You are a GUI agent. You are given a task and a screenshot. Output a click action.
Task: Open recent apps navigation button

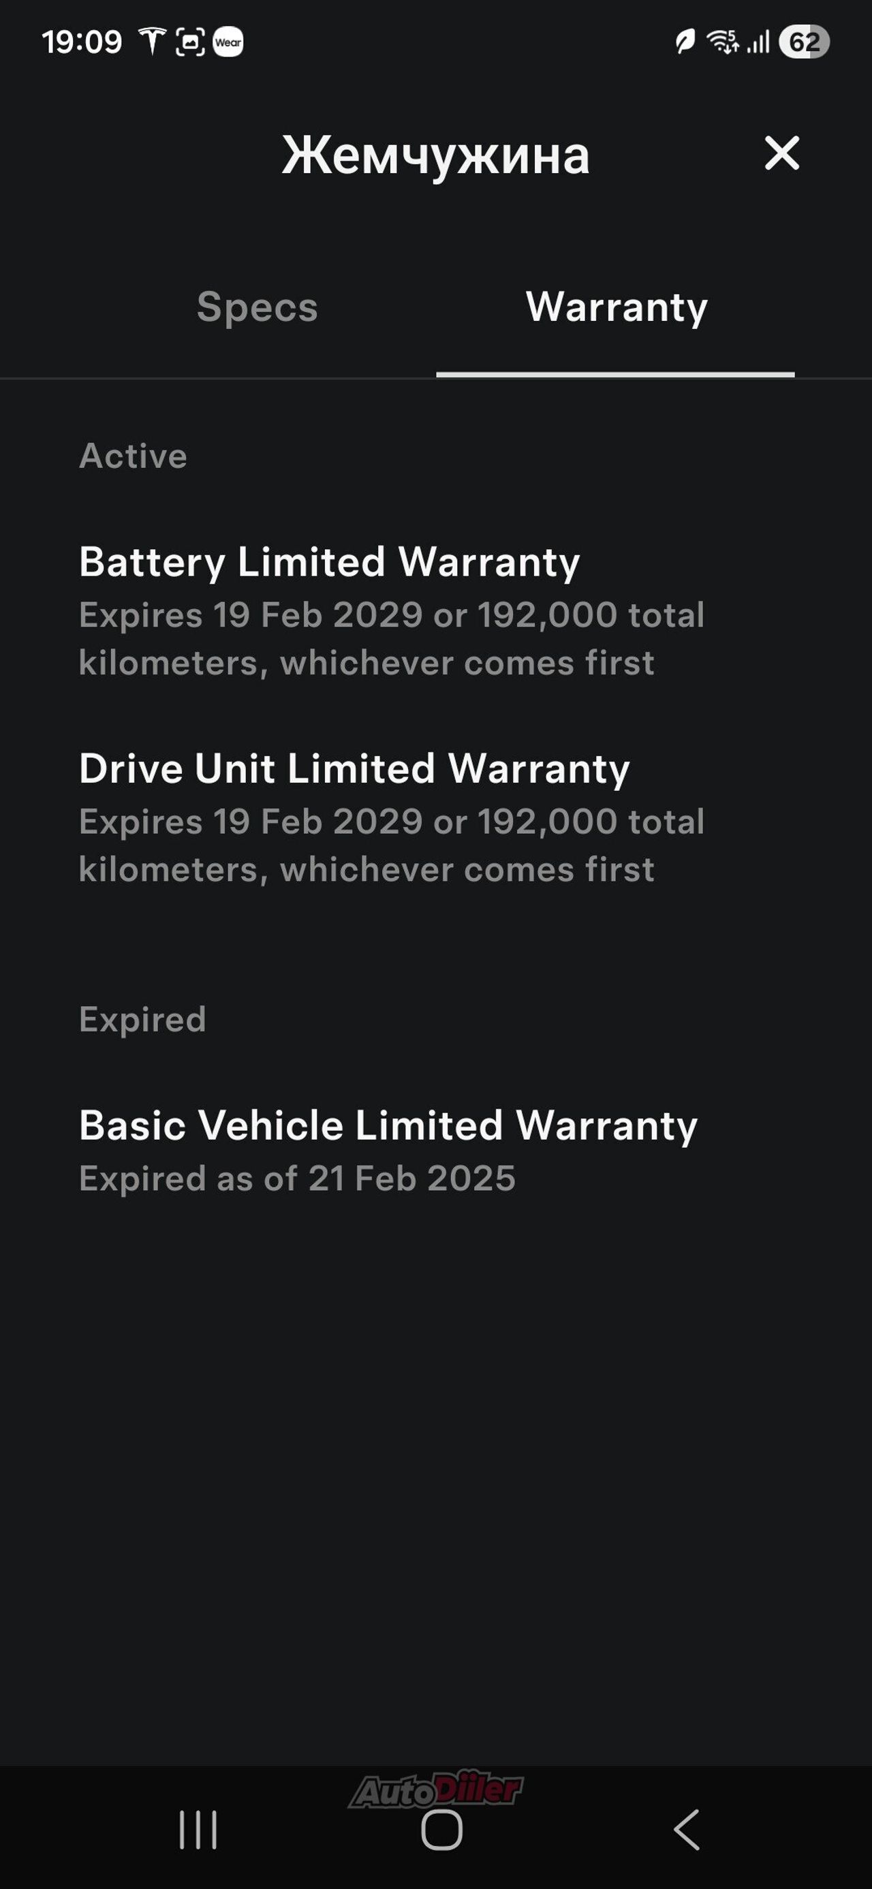(x=198, y=1830)
